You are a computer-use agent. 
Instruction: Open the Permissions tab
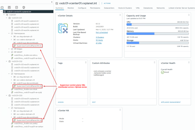[95, 8]
